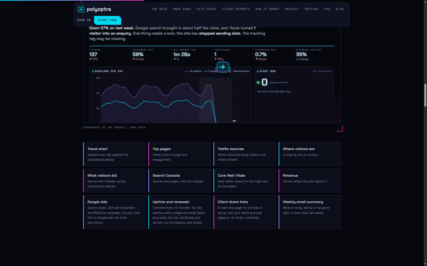This screenshot has height=266, width=427.
Task: Click the Search Console card heading
Action: pos(166,176)
